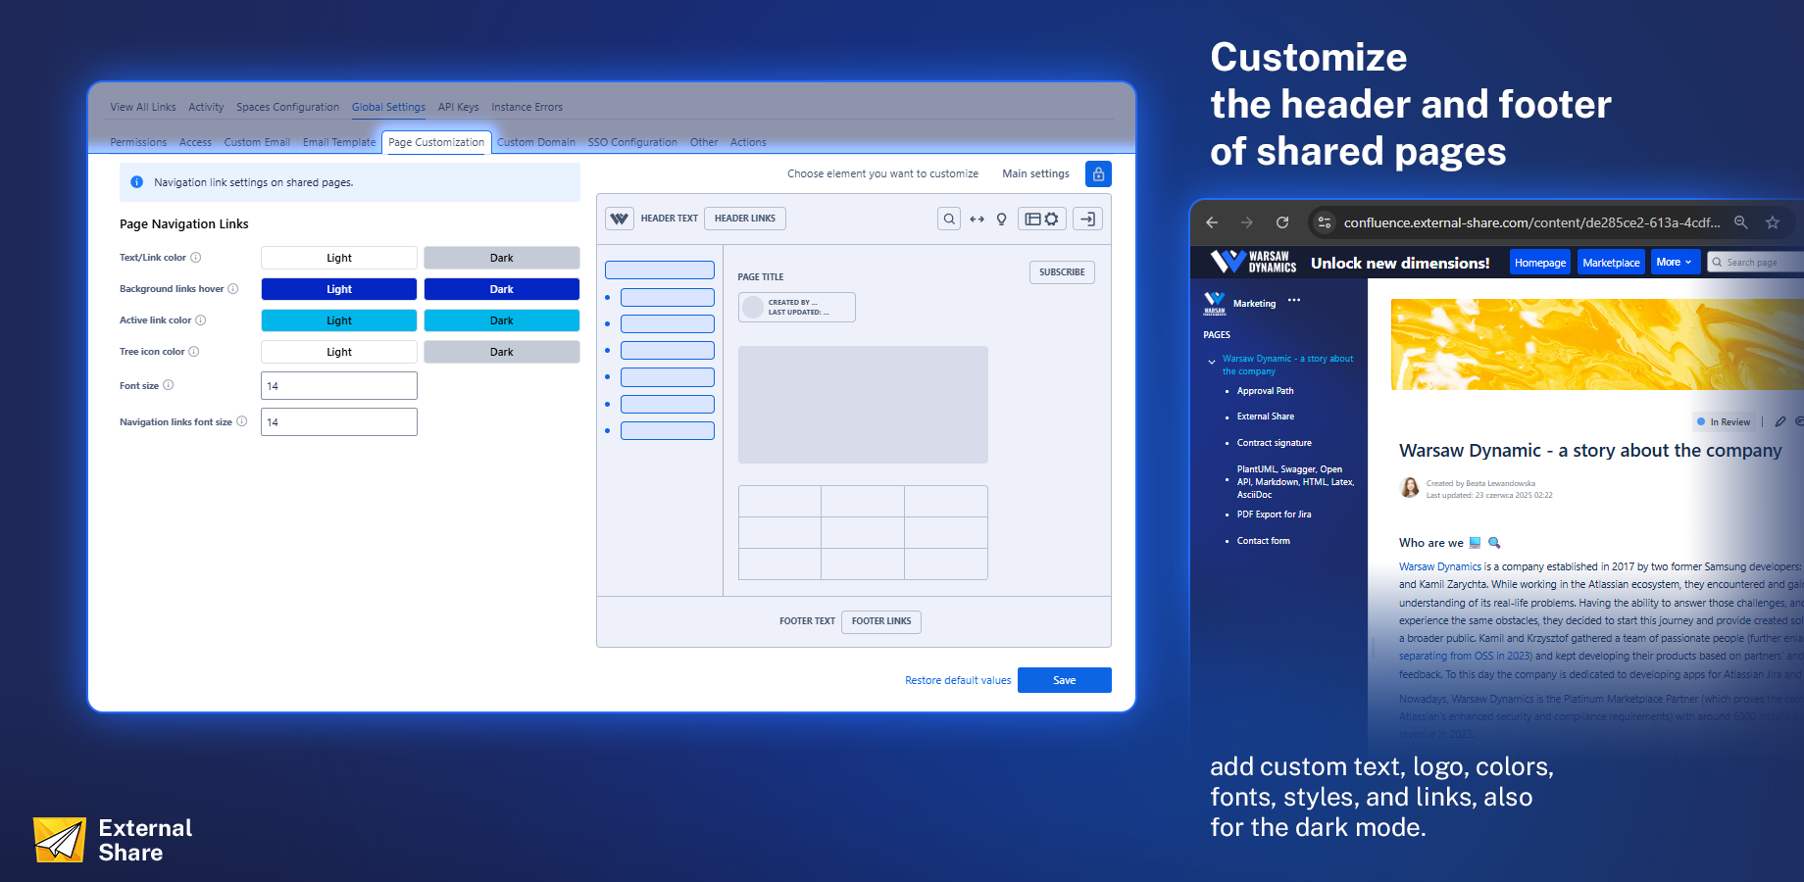Viewport: 1804px width, 882px height.
Task: Click the lightbulb theme icon in header preview
Action: (x=1001, y=219)
